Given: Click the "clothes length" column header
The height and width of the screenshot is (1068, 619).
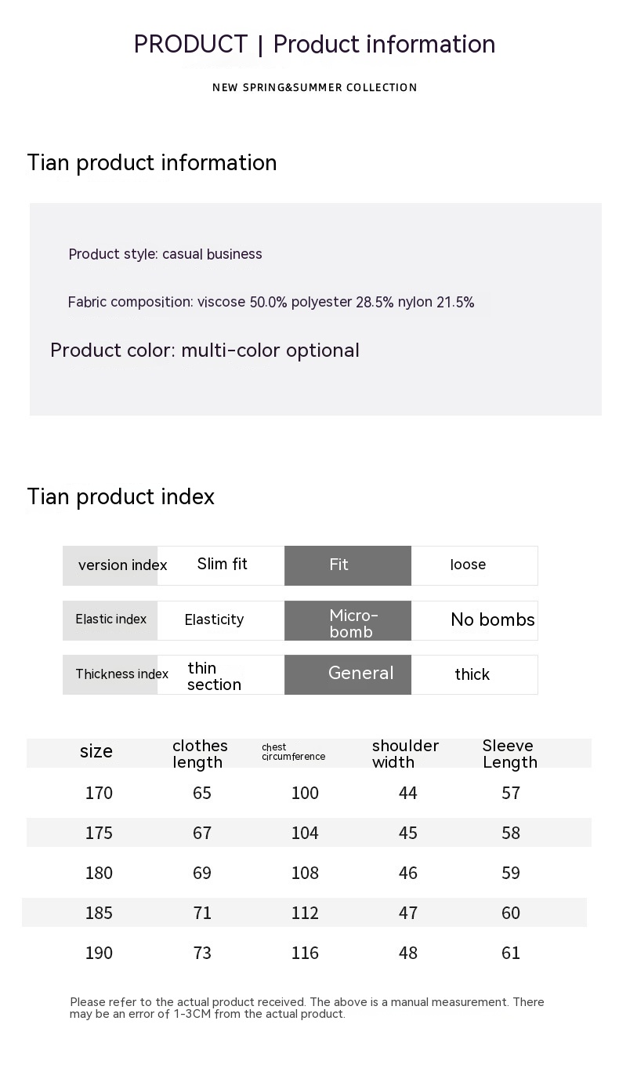Looking at the screenshot, I should pos(200,754).
